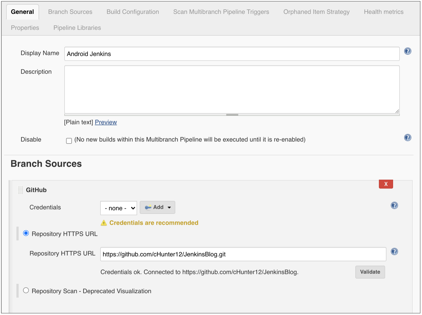Image resolution: width=422 pixels, height=315 pixels.
Task: Click into the Display Name text field
Action: tap(232, 54)
